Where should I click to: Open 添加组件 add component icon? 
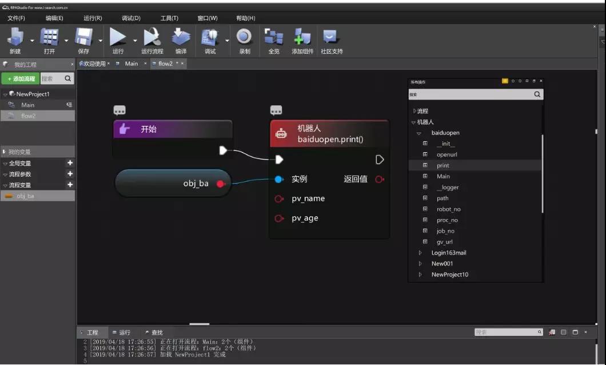pos(302,38)
